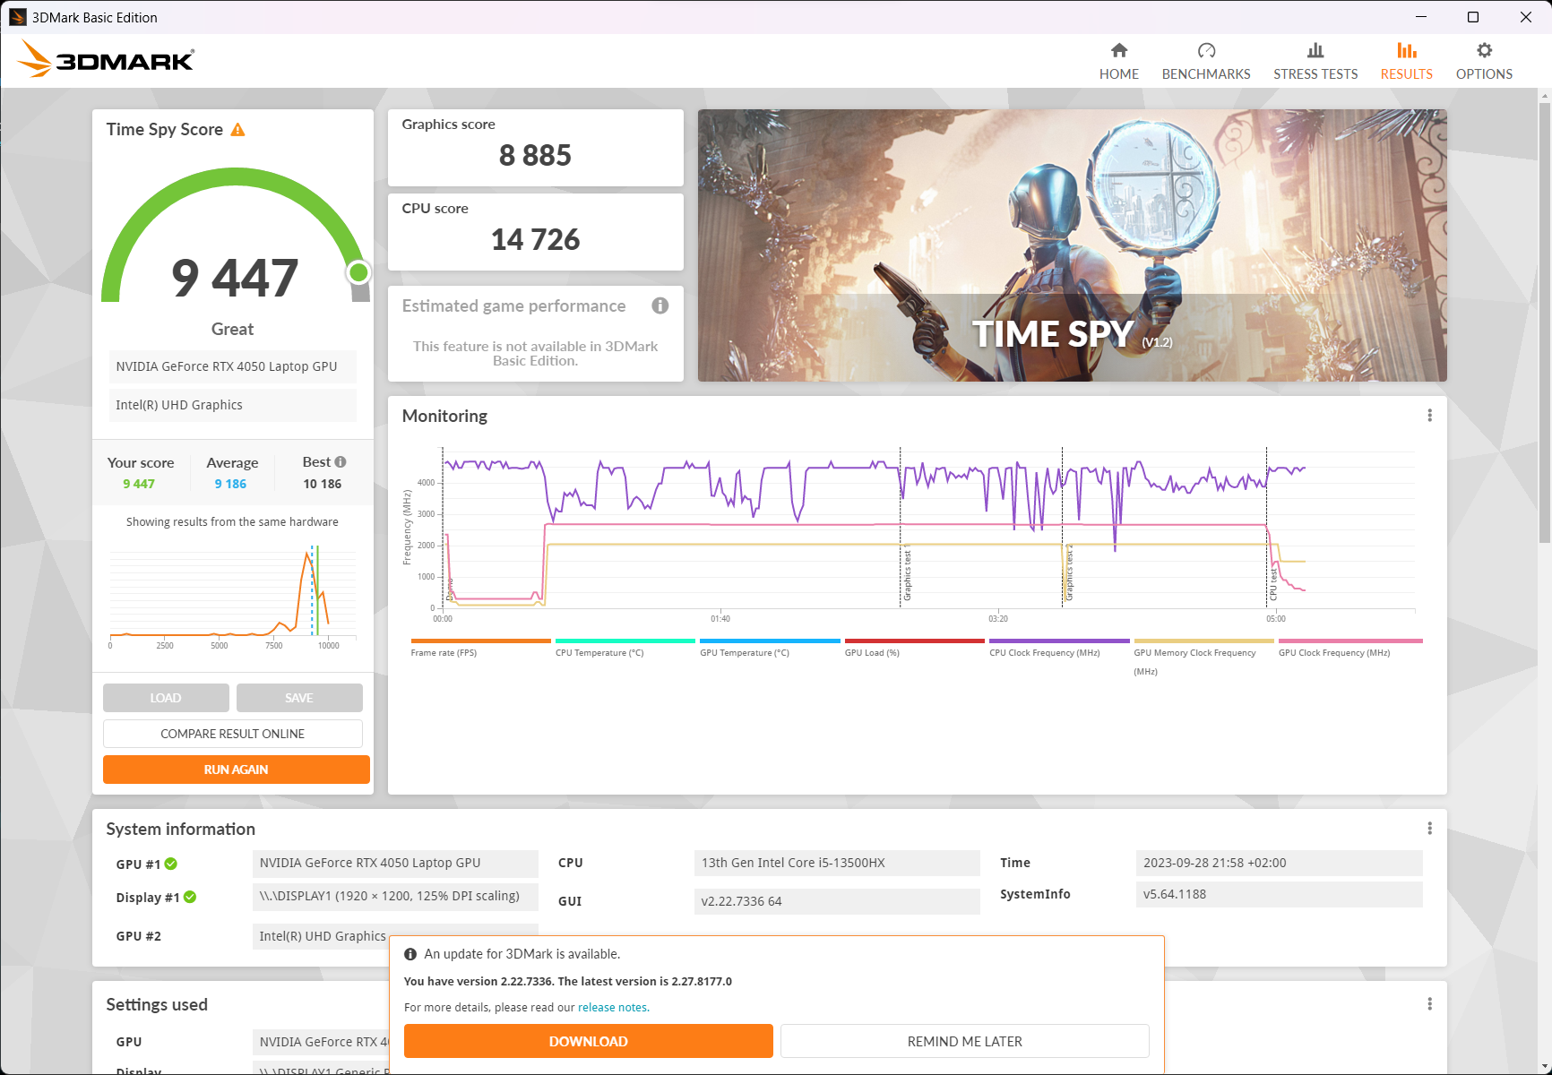The image size is (1552, 1075).
Task: Click the CPU test chart marker
Action: point(1273,584)
